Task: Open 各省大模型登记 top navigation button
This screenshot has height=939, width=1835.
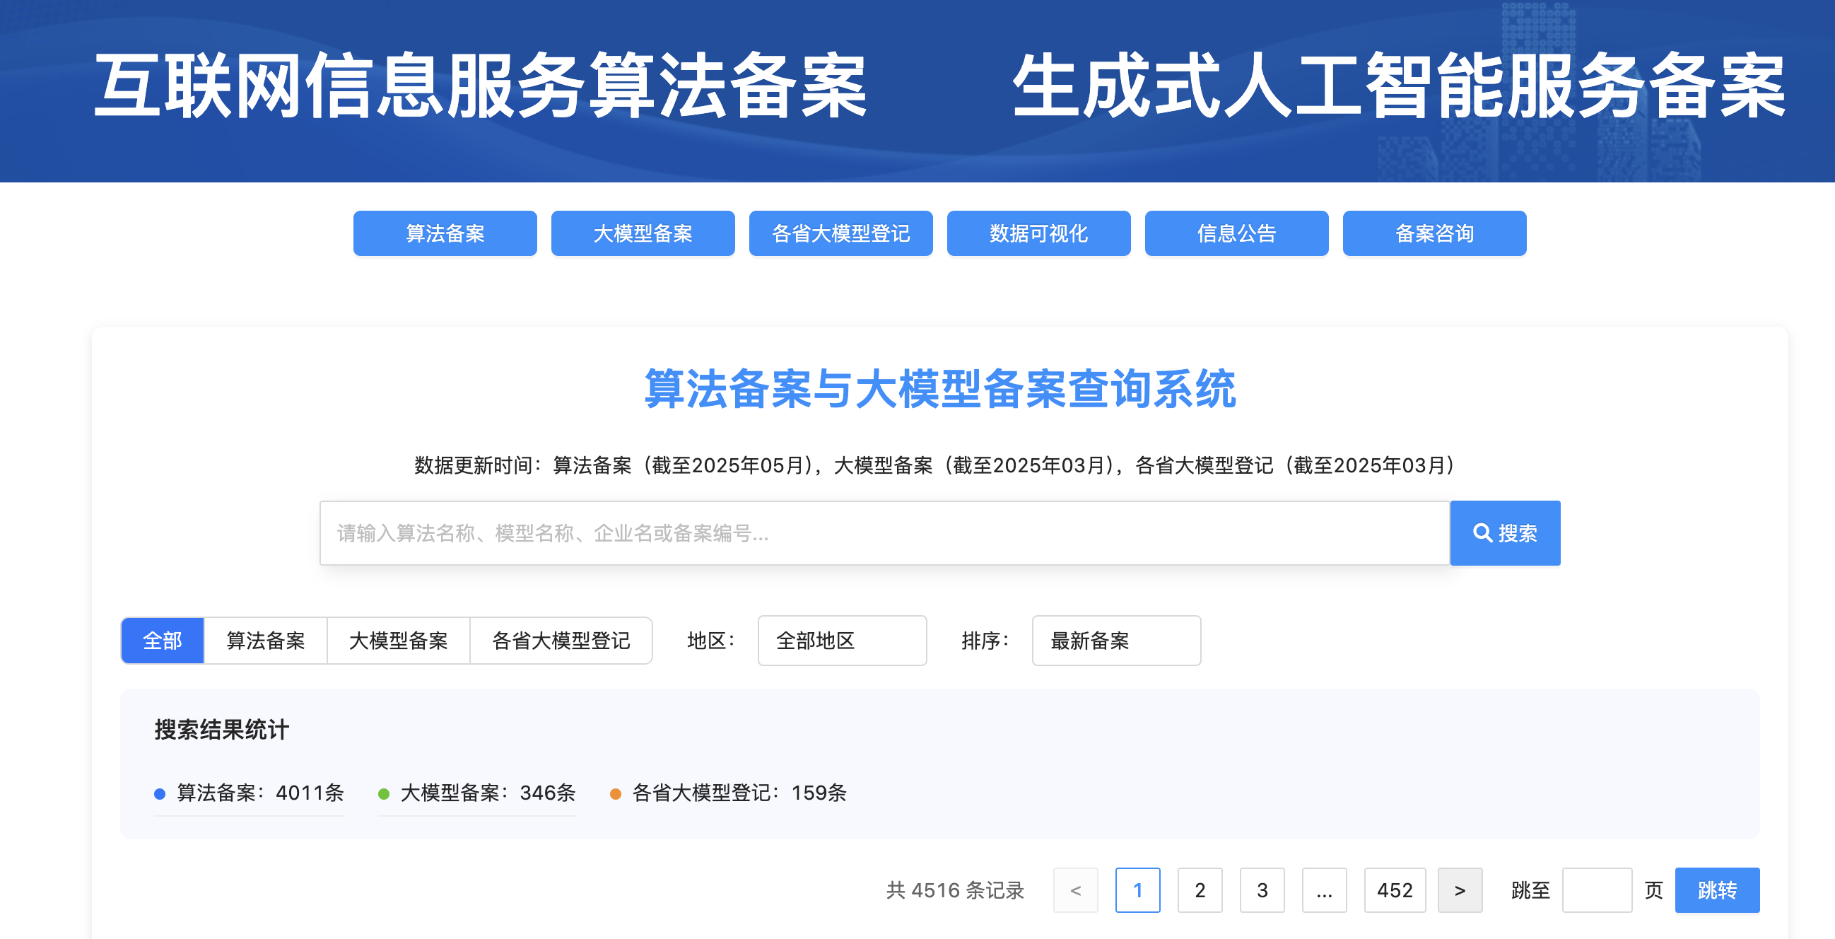Action: 840,233
